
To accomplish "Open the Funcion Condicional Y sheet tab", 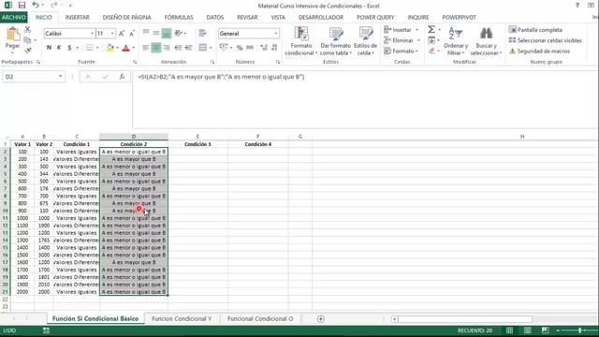I will pos(182,318).
